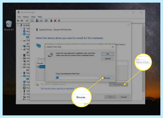Viewport: 163px width, 118px height.
Task: Collapse the Computer category in device tree
Action: coord(21,34)
